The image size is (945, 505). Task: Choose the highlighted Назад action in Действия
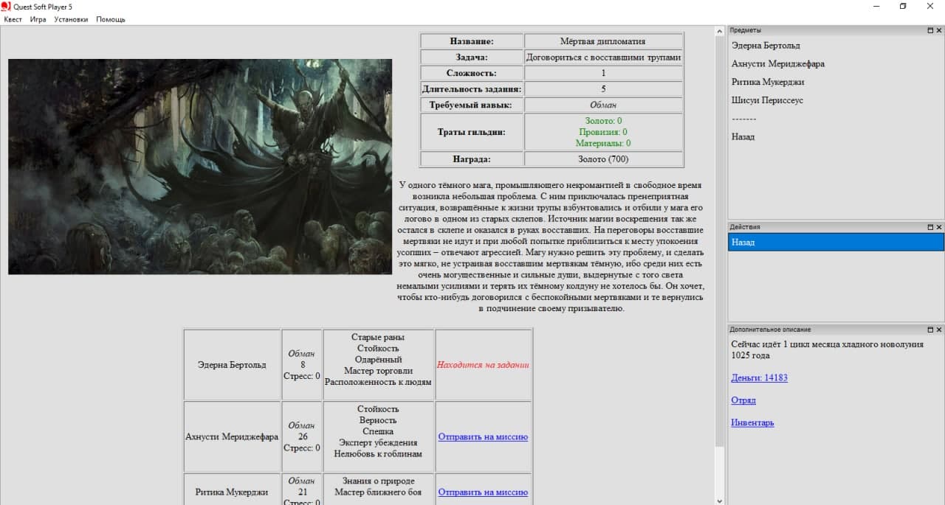[x=836, y=242]
